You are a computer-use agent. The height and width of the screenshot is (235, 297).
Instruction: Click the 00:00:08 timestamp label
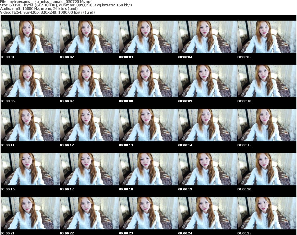(126, 101)
